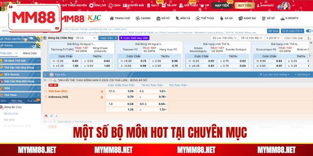Star the Đại Hội Thể Thao Đông Nam Á league
313x156 pixels.
click(50, 80)
